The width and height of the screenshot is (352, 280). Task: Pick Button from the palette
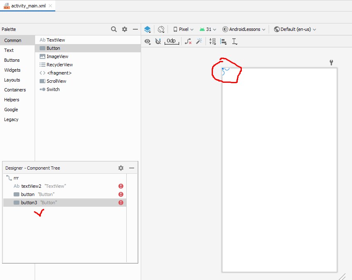[88, 48]
